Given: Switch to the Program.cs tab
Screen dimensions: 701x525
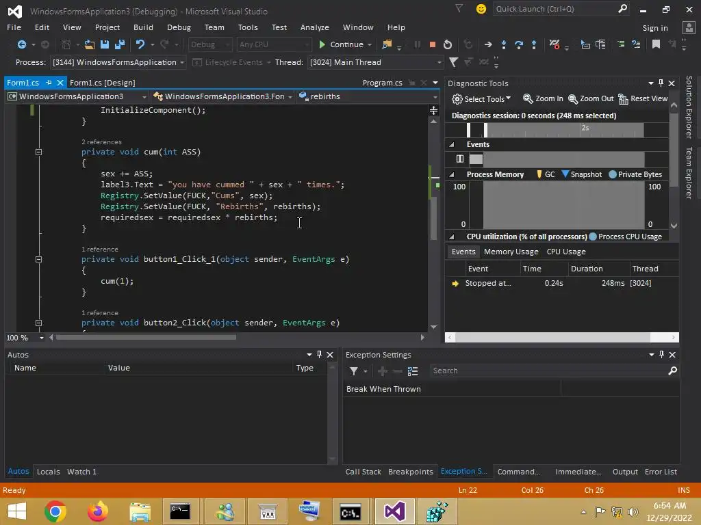Looking at the screenshot, I should pyautogui.click(x=382, y=83).
